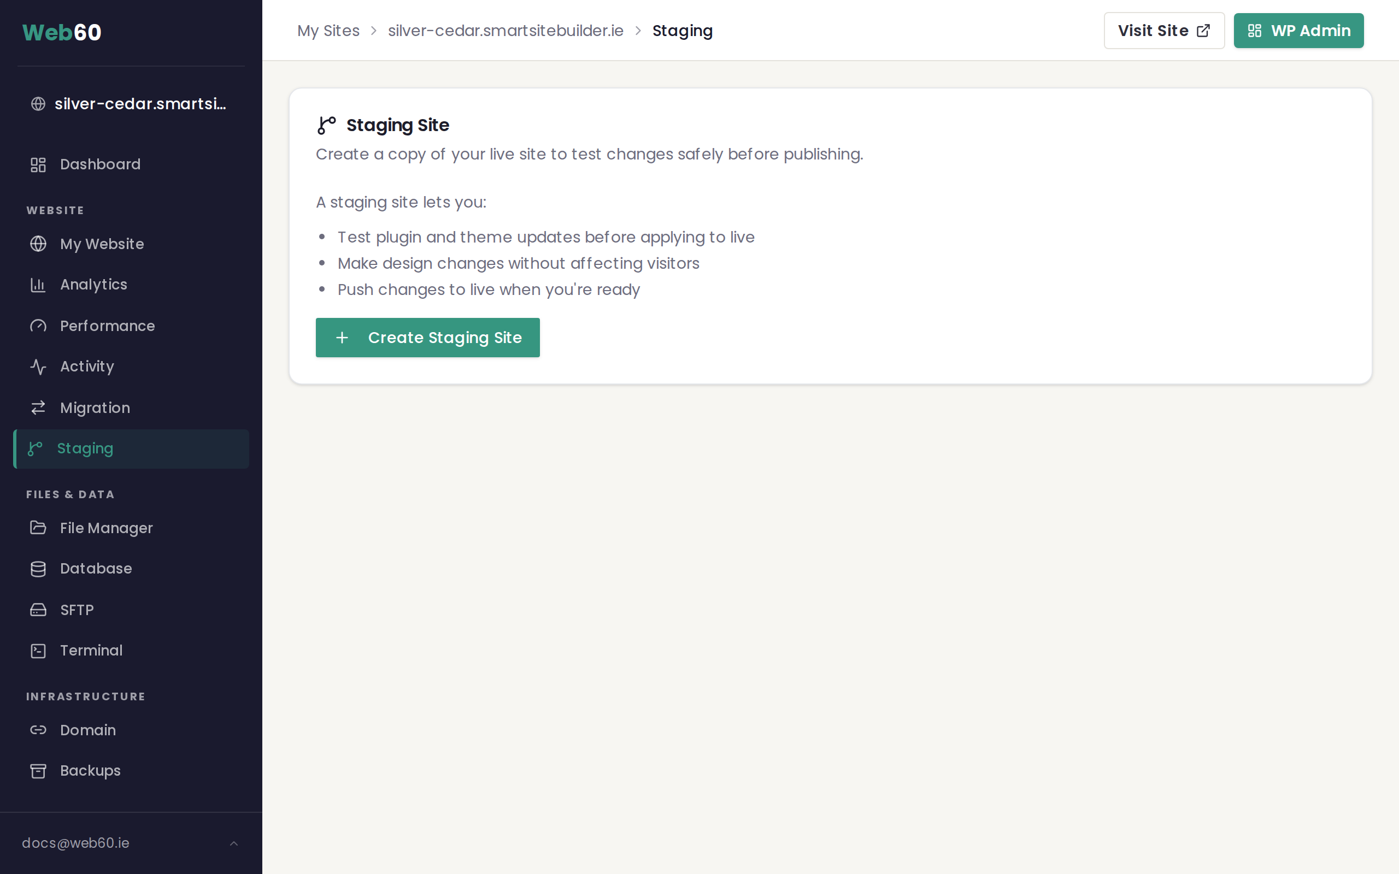The height and width of the screenshot is (874, 1399).
Task: Navigate to My Sites breadcrumb link
Action: pos(328,31)
